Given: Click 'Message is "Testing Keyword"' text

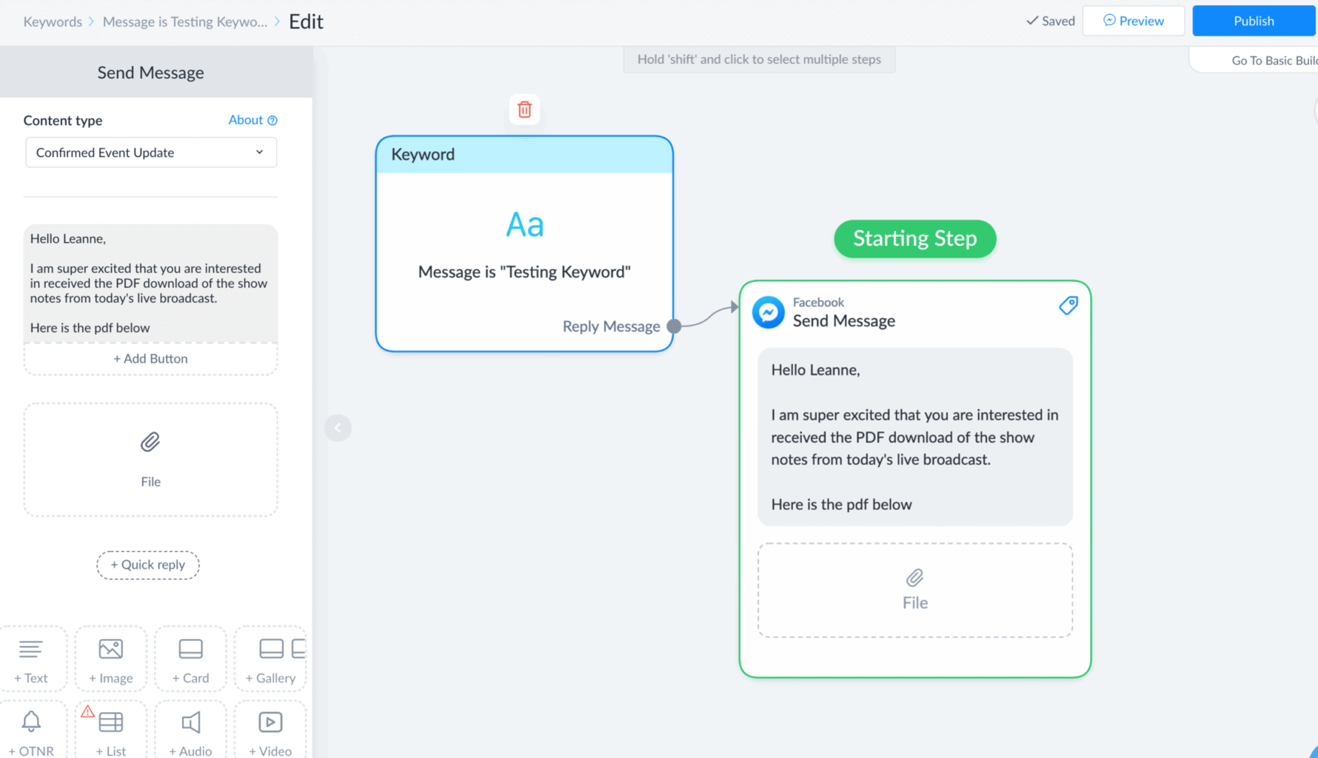Looking at the screenshot, I should tap(524, 272).
